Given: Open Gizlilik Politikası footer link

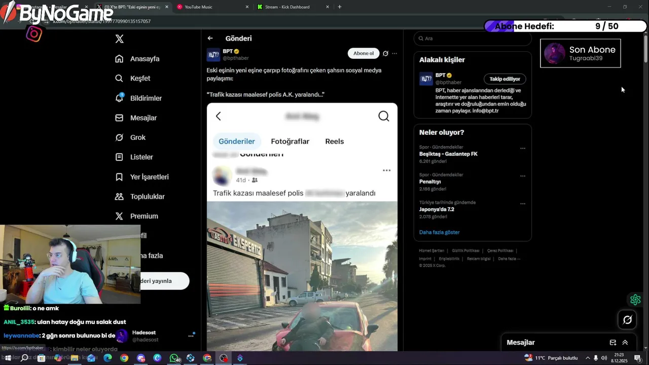Looking at the screenshot, I should (x=465, y=250).
